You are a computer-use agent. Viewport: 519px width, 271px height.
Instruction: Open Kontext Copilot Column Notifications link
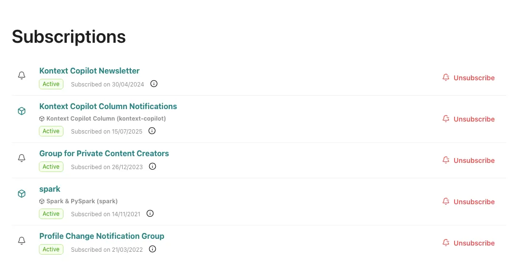[x=108, y=106]
